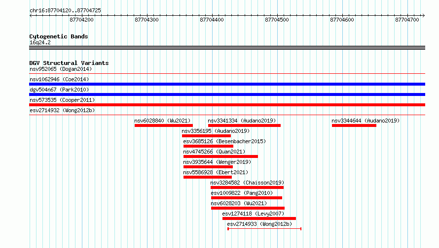
Task: Click the nsv952065 (Dogan2014) variant label
Action: point(61,69)
